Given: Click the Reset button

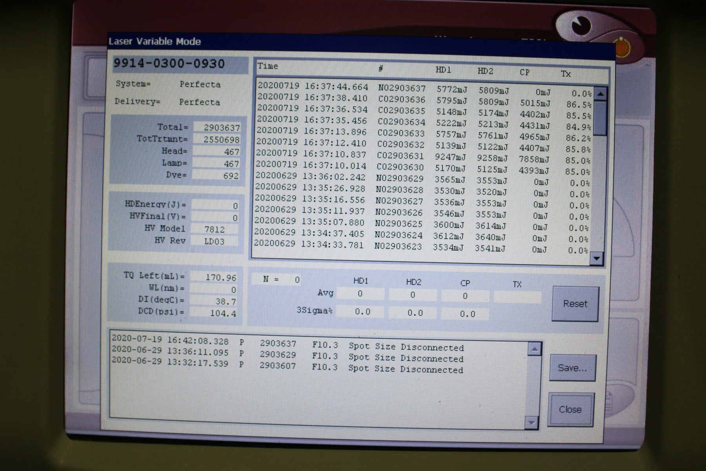Looking at the screenshot, I should tap(575, 304).
